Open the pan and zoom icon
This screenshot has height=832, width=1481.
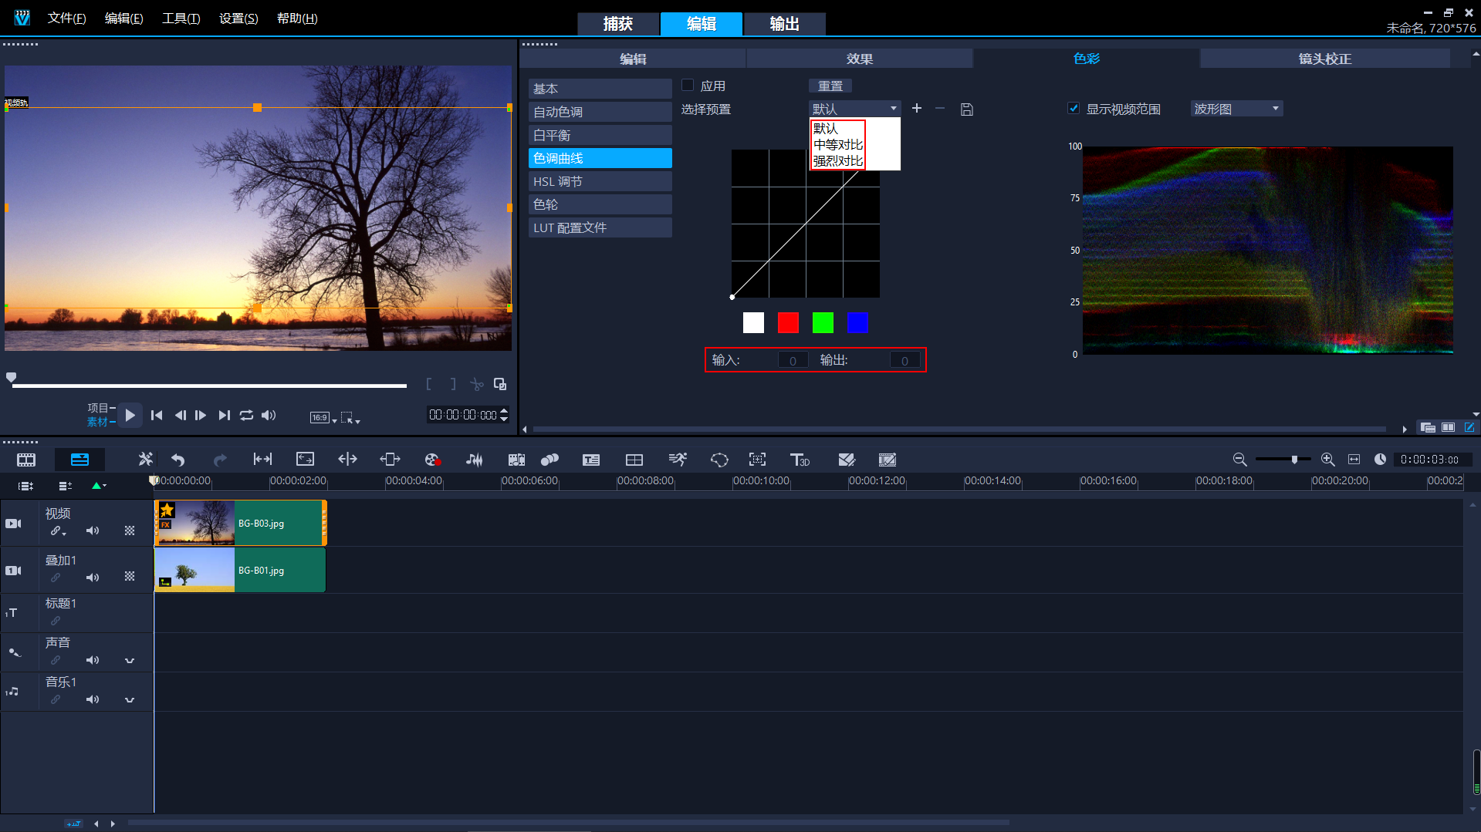click(758, 460)
